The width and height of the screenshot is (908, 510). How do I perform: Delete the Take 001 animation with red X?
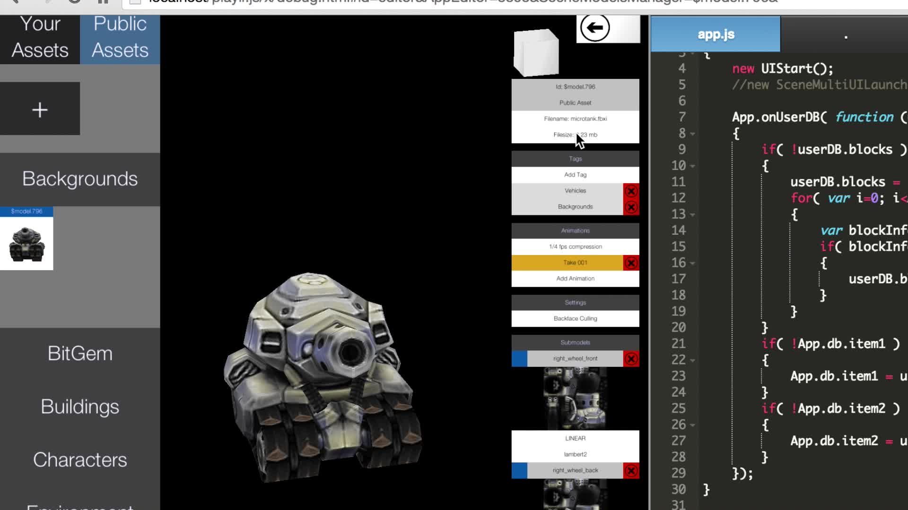[631, 263]
